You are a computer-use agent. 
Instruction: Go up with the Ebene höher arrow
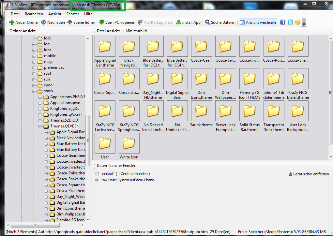pyautogui.click(x=70, y=22)
